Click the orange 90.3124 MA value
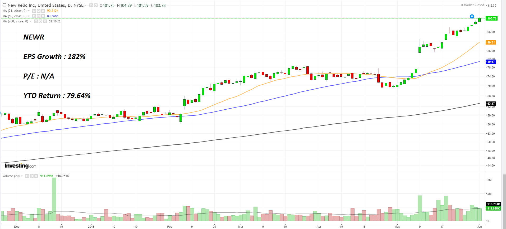506x229 pixels. click(x=53, y=11)
